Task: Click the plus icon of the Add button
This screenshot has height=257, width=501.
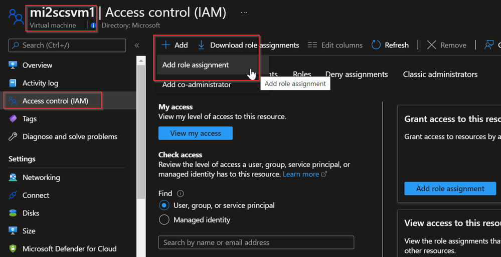Action: tap(166, 45)
